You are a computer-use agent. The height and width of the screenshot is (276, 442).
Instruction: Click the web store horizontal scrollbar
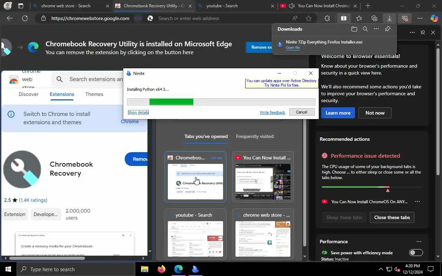pyautogui.click(x=47, y=258)
